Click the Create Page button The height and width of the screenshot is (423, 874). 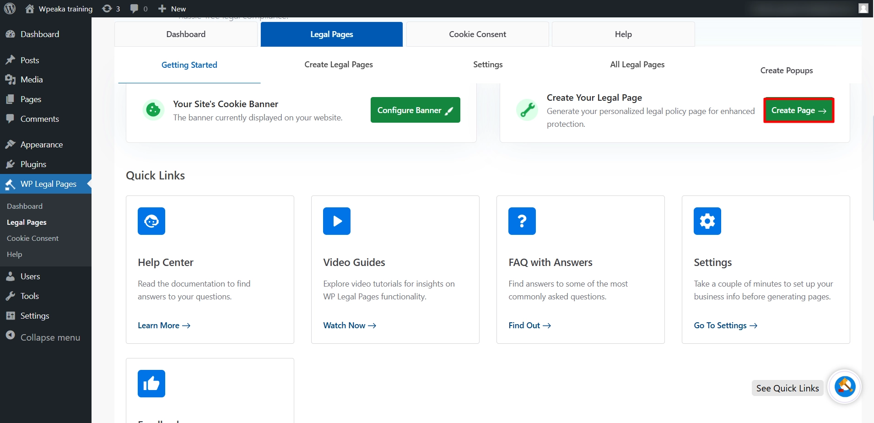[798, 110]
